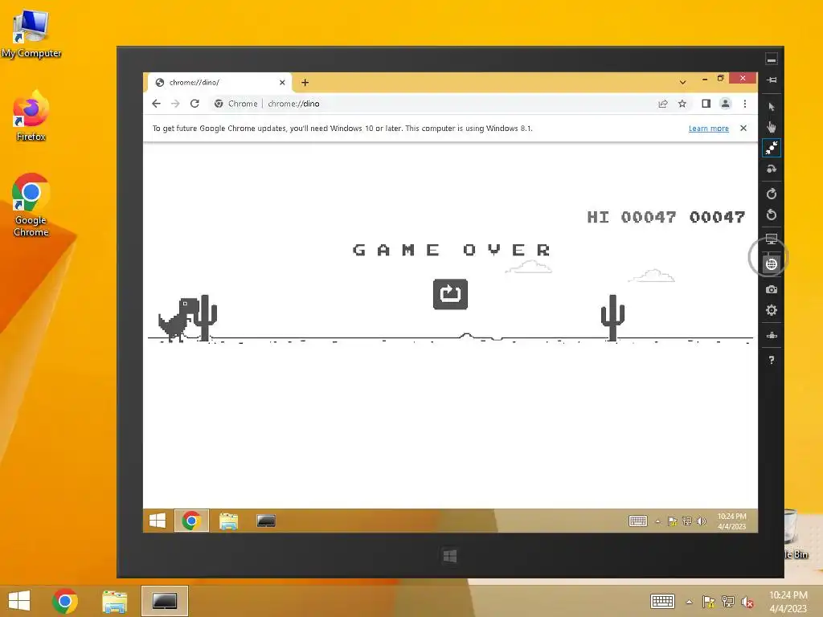Screen dimensions: 823x617
Task: Launch Firefox from the desktop
Action: pyautogui.click(x=31, y=116)
